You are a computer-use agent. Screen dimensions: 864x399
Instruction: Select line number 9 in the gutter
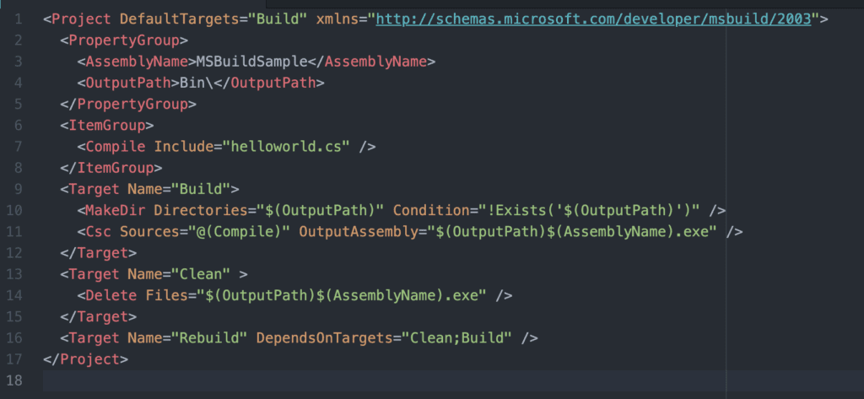pos(19,189)
